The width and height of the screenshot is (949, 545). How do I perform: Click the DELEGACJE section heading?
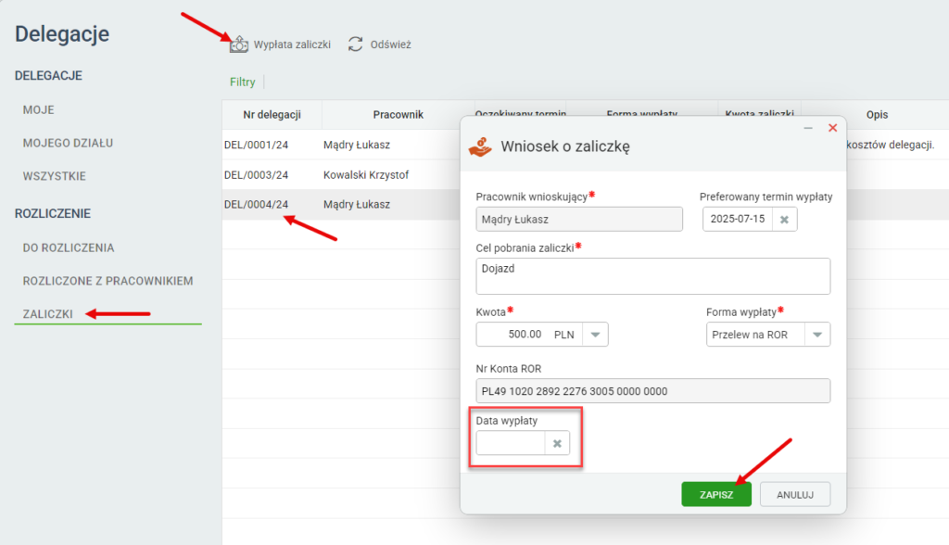point(48,76)
